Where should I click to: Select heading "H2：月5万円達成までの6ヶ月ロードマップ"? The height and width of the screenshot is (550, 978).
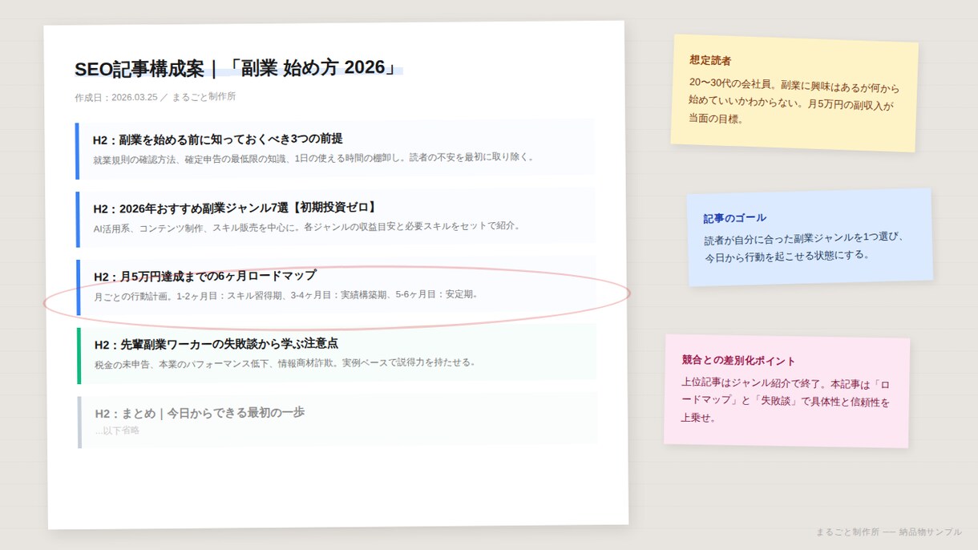pos(205,276)
